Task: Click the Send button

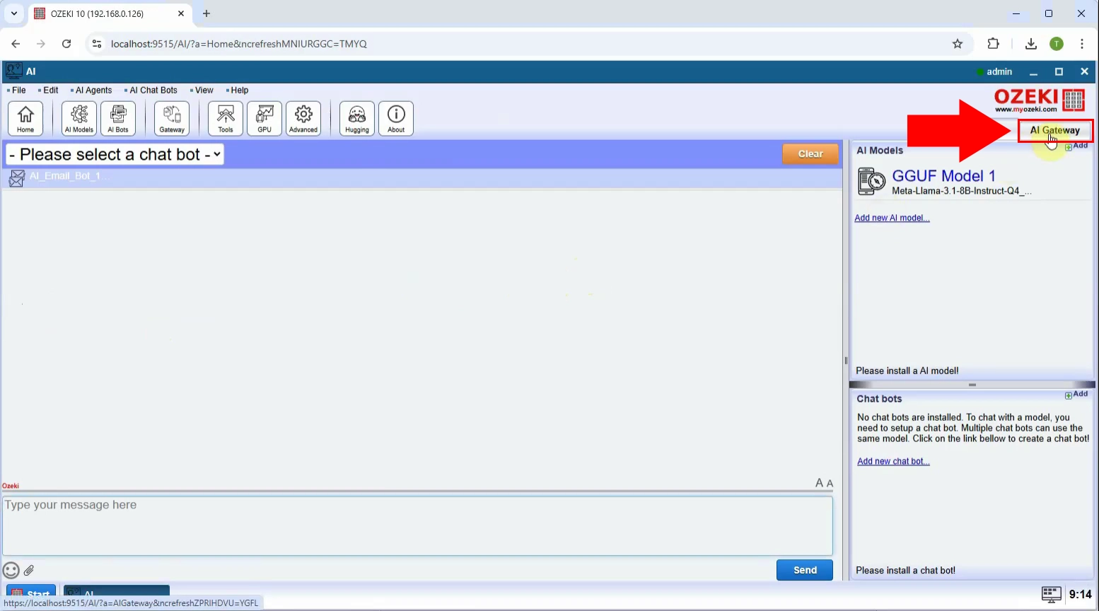Action: pos(805,570)
